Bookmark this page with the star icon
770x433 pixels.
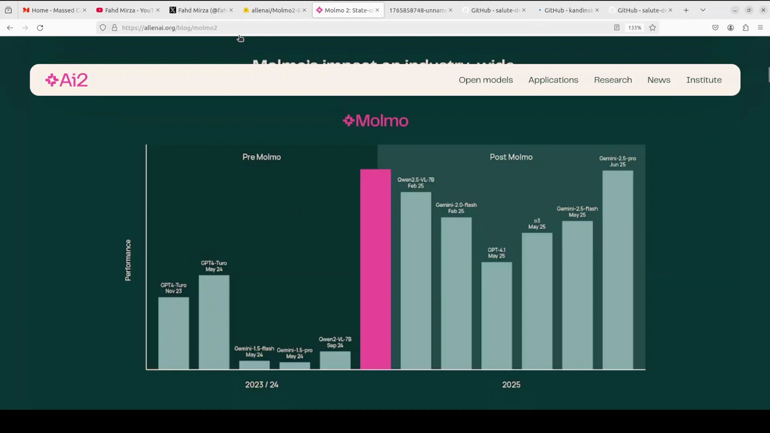click(x=652, y=28)
